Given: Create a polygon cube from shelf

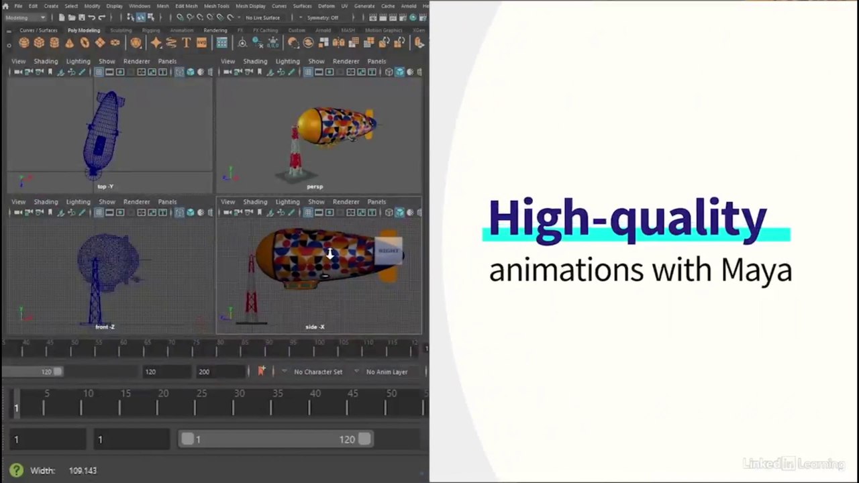Looking at the screenshot, I should (x=39, y=43).
